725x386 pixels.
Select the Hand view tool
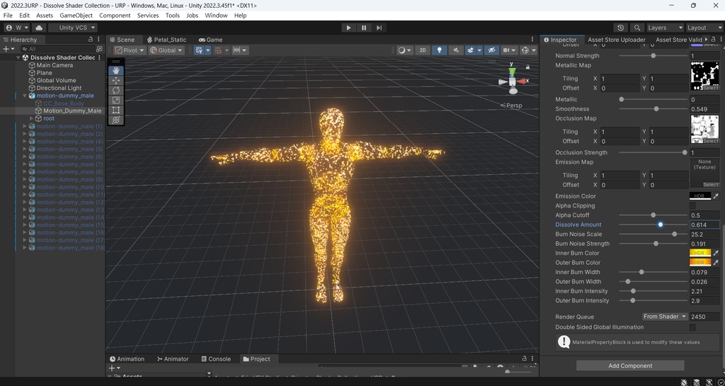(115, 70)
